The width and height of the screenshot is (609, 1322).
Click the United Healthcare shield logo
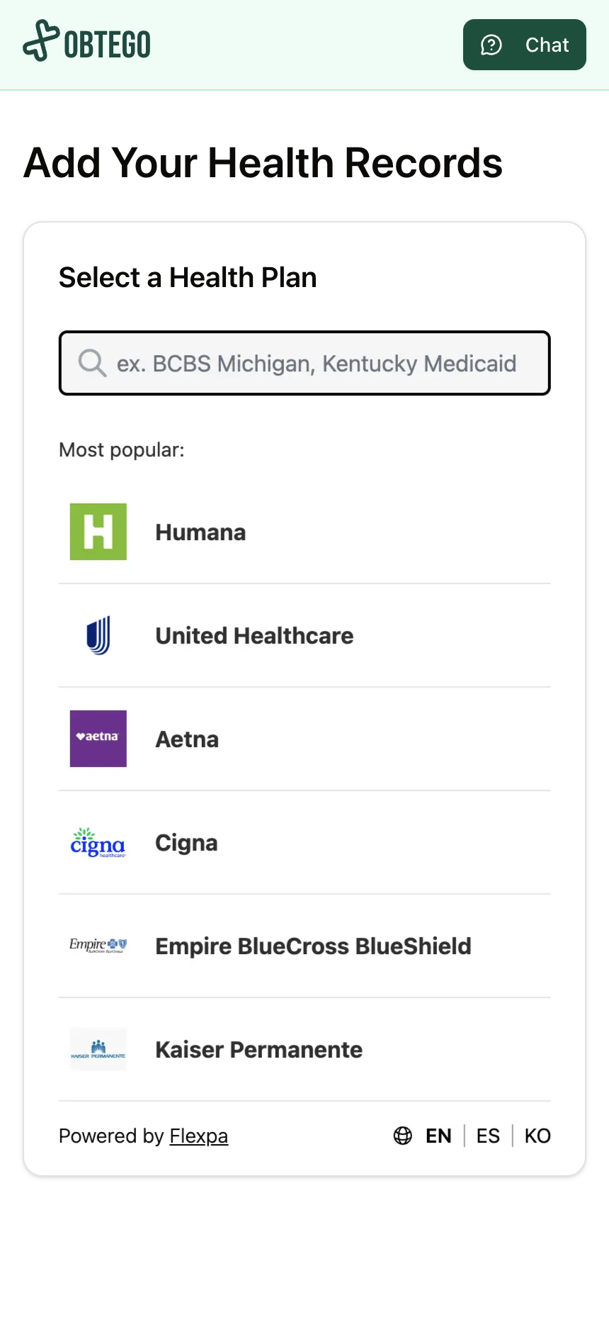(98, 635)
